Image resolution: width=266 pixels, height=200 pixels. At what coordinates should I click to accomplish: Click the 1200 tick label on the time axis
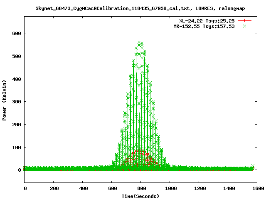click(x=200, y=188)
